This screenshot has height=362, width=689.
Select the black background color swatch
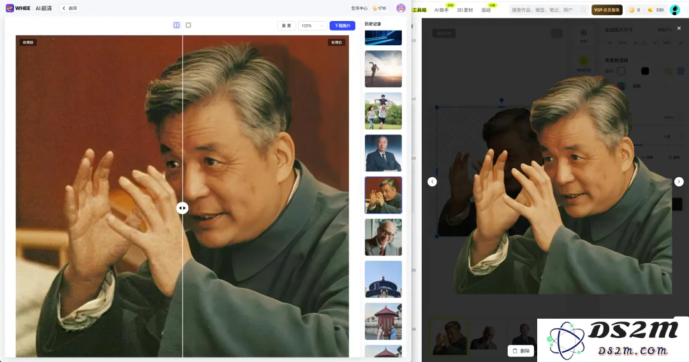(644, 71)
